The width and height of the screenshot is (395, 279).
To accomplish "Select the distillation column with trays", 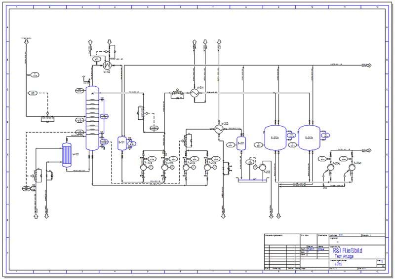I will click(x=92, y=119).
